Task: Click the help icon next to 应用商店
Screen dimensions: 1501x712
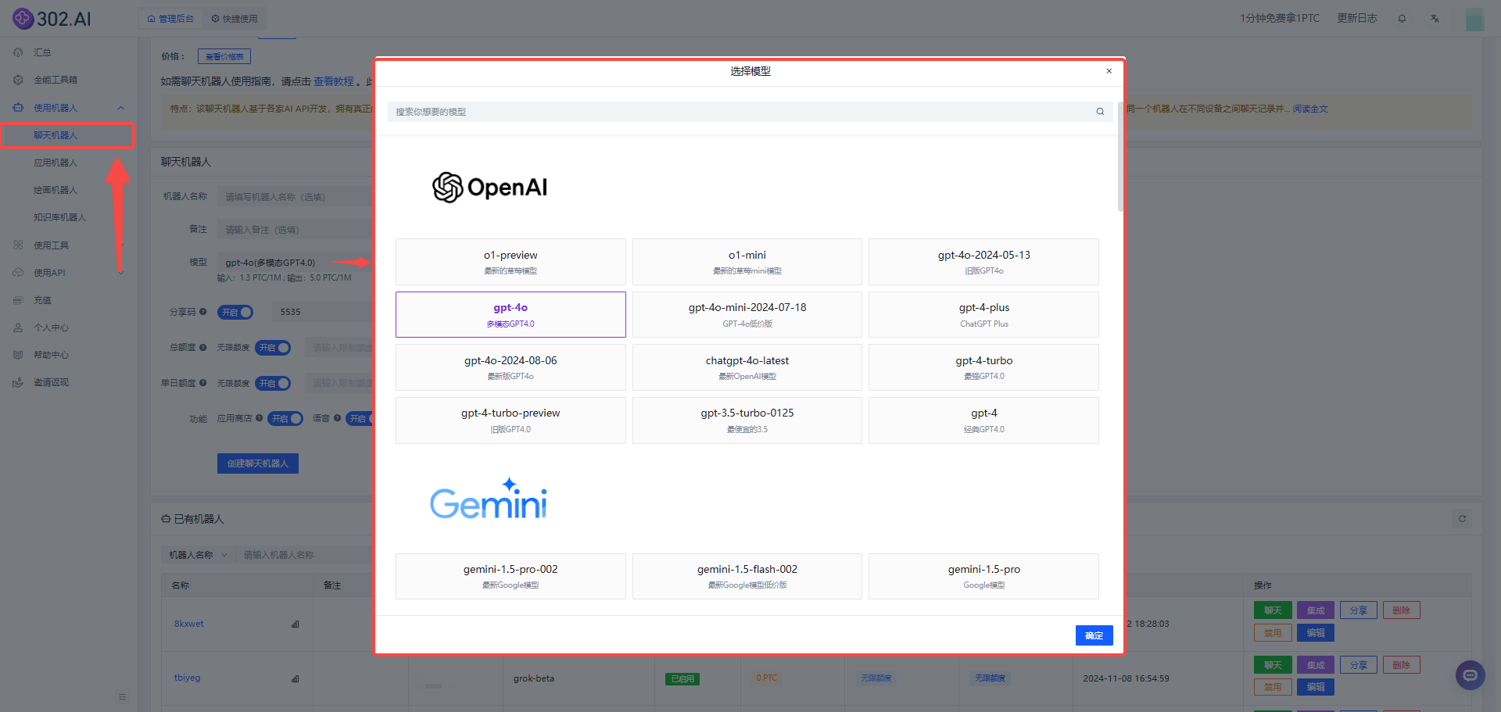Action: click(x=259, y=418)
